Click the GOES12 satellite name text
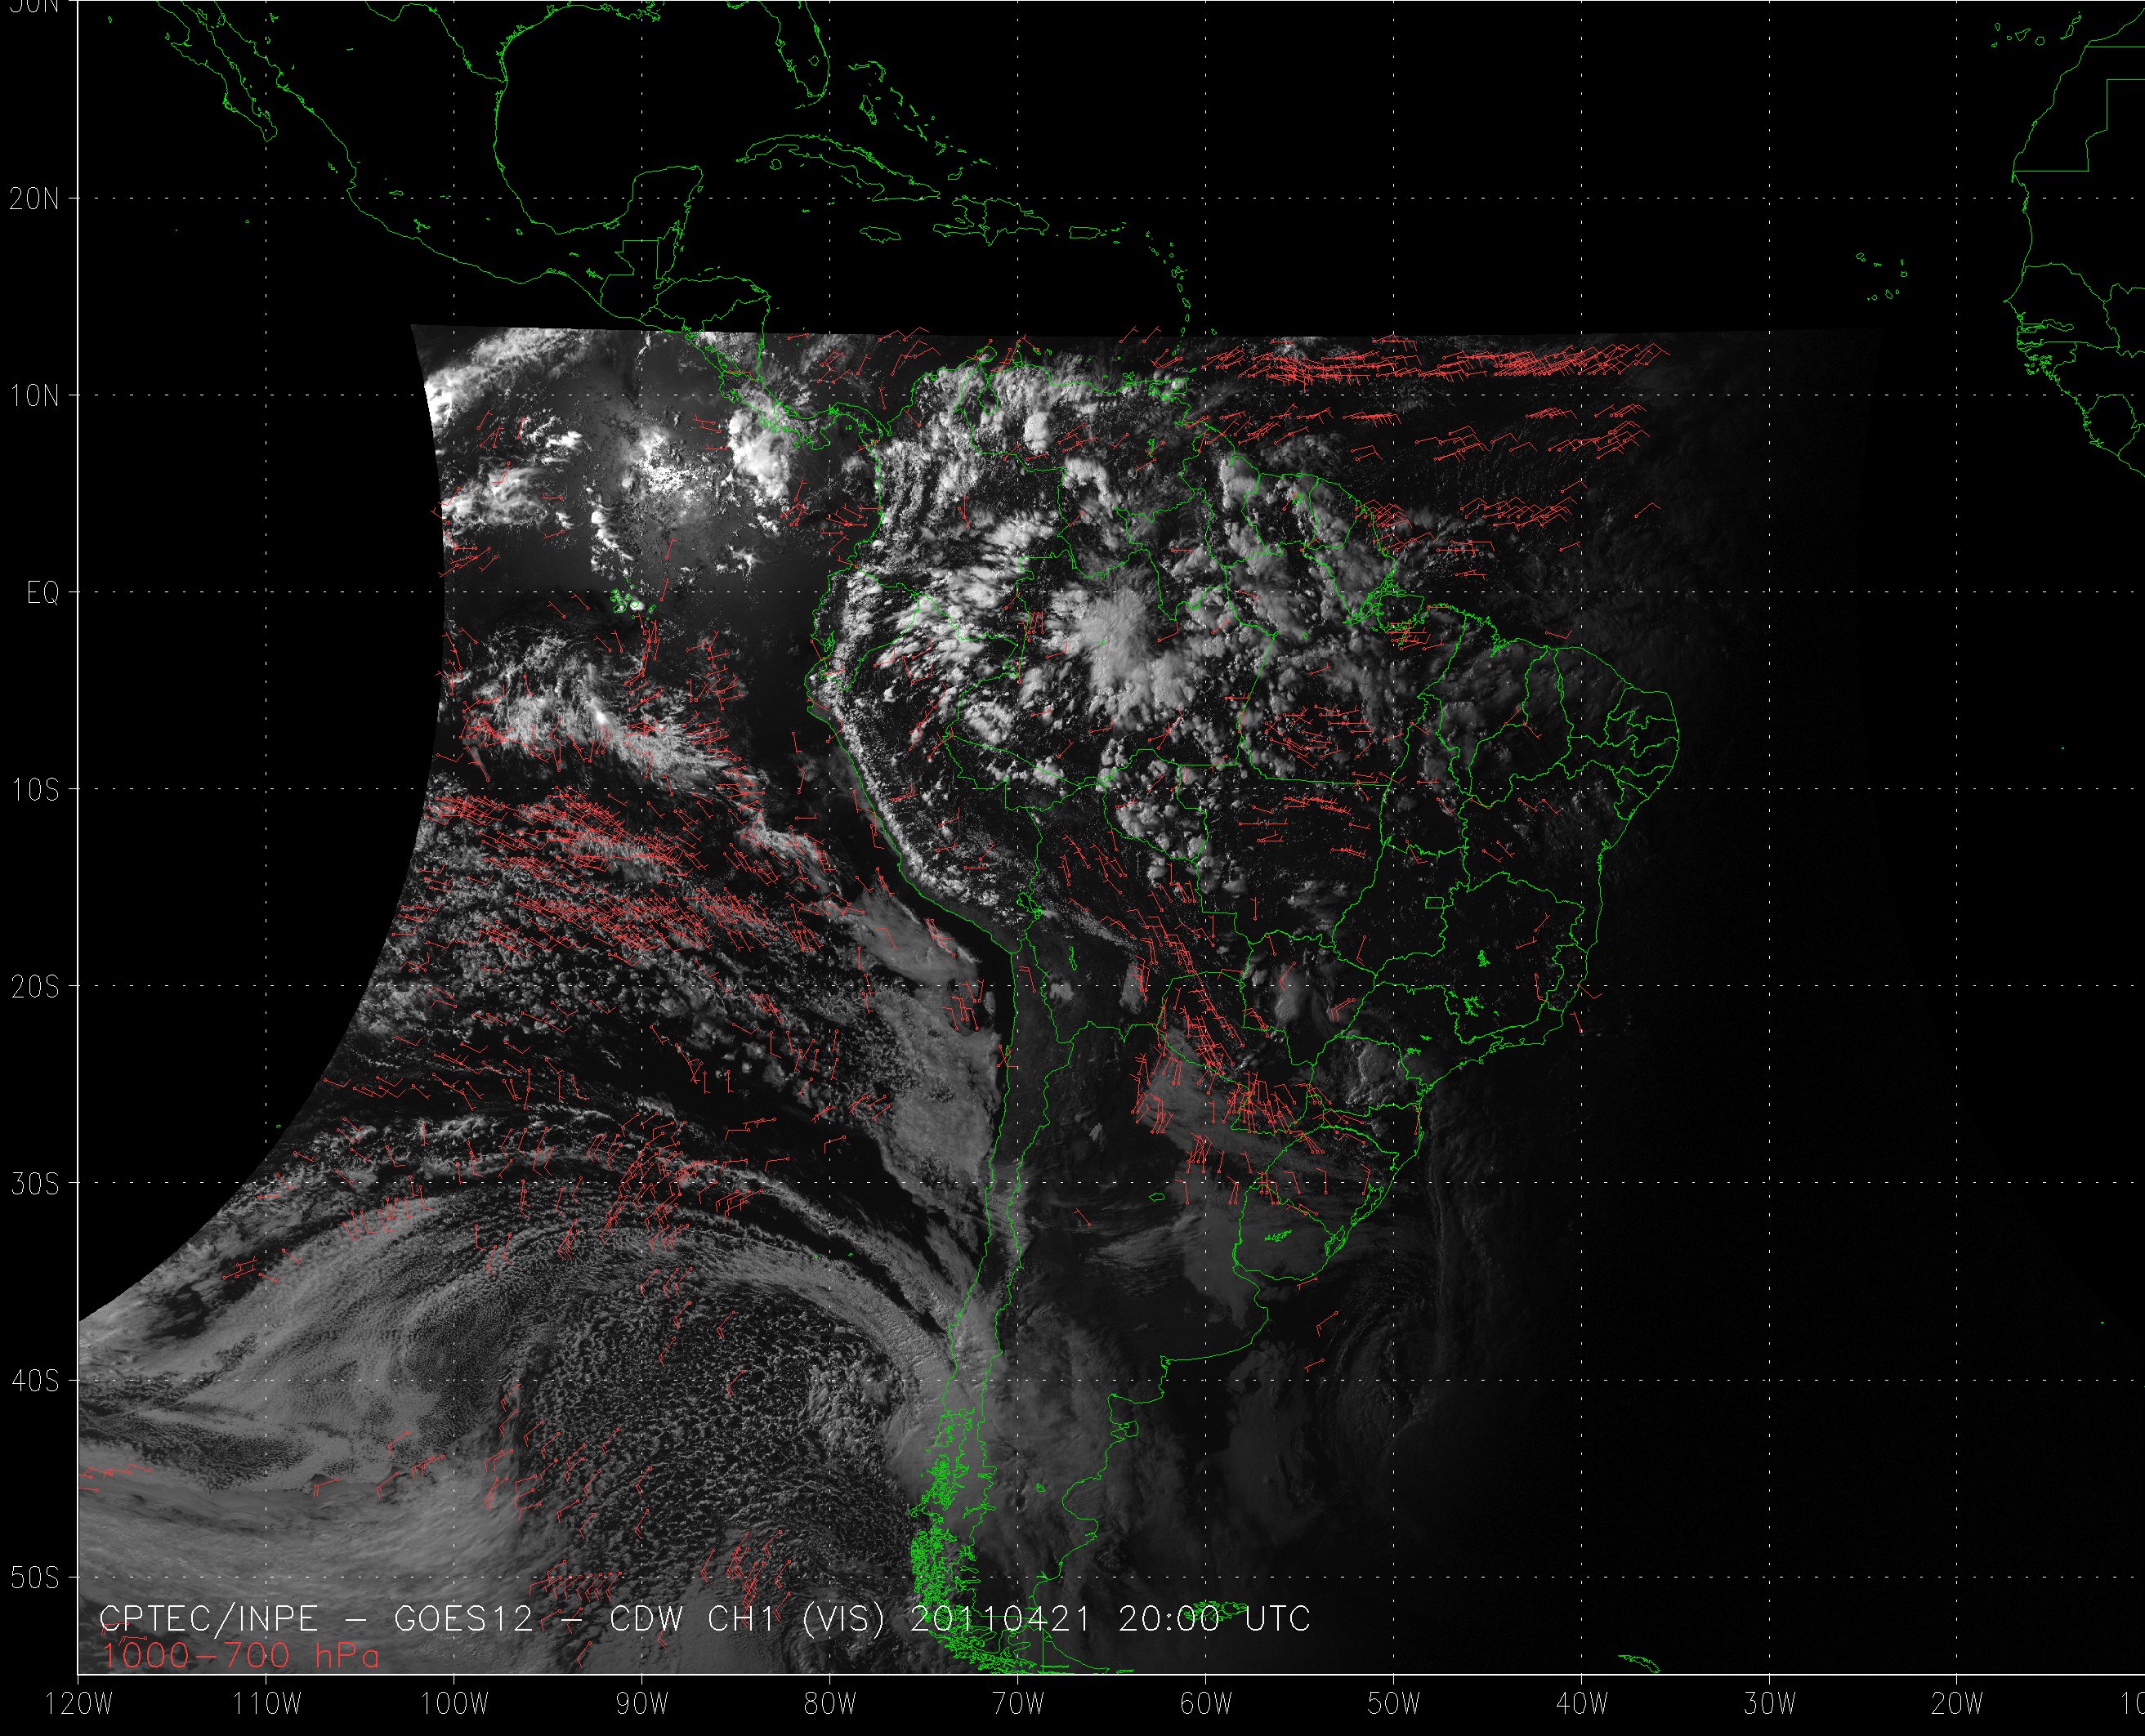 tap(464, 1619)
